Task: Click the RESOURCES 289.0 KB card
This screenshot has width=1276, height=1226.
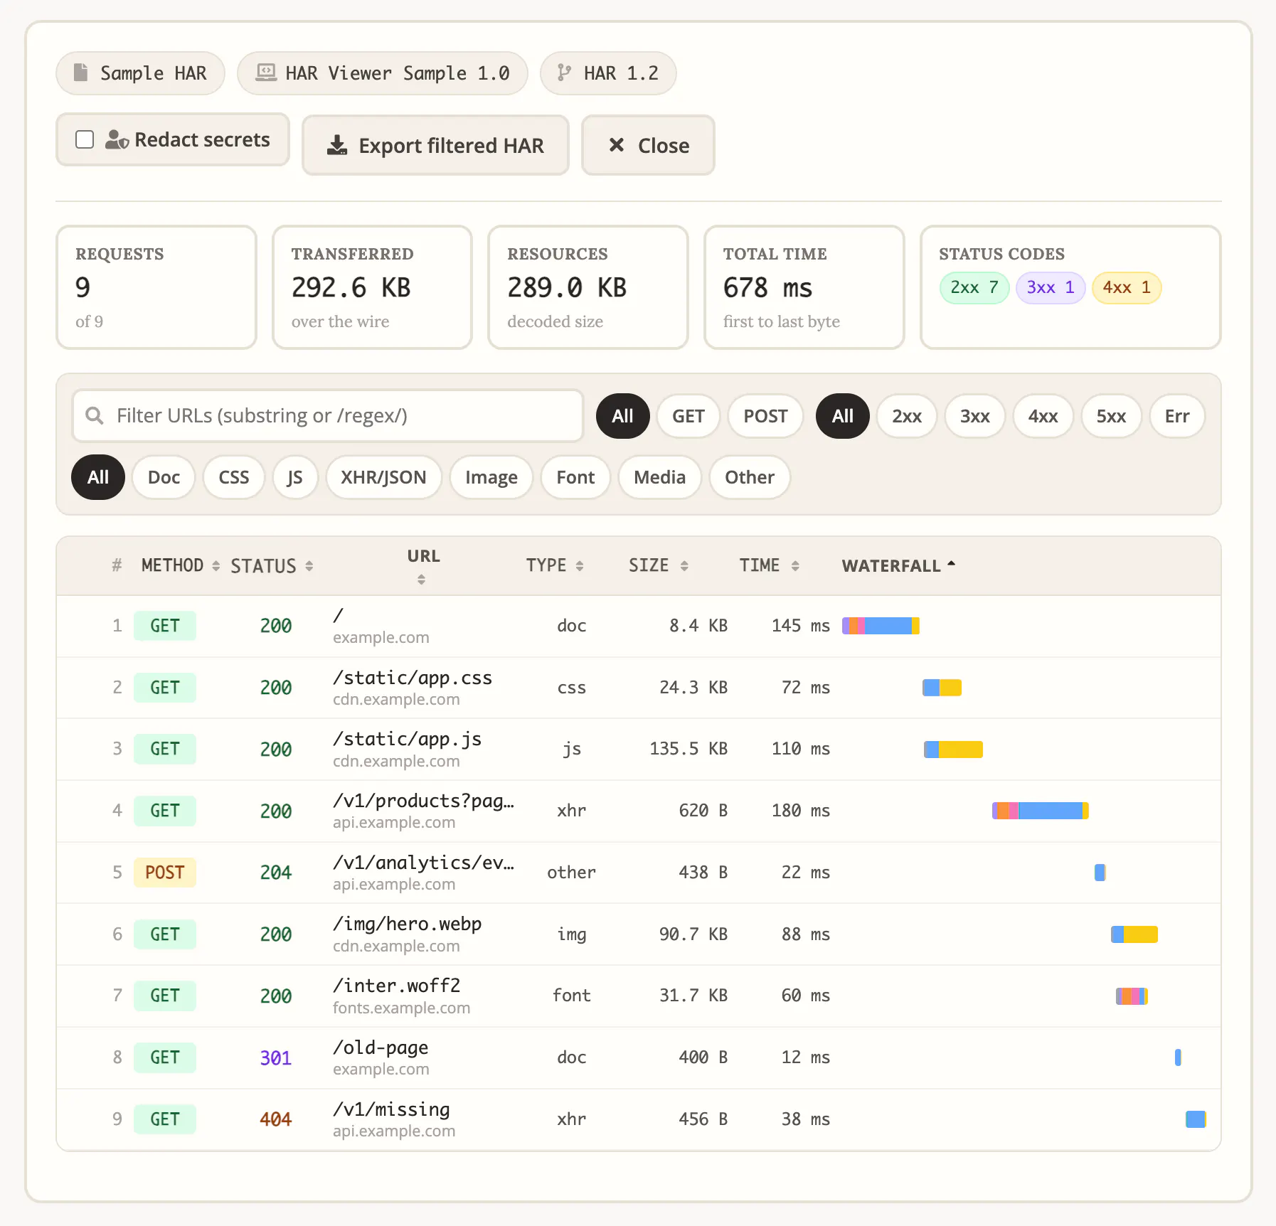Action: pos(588,287)
